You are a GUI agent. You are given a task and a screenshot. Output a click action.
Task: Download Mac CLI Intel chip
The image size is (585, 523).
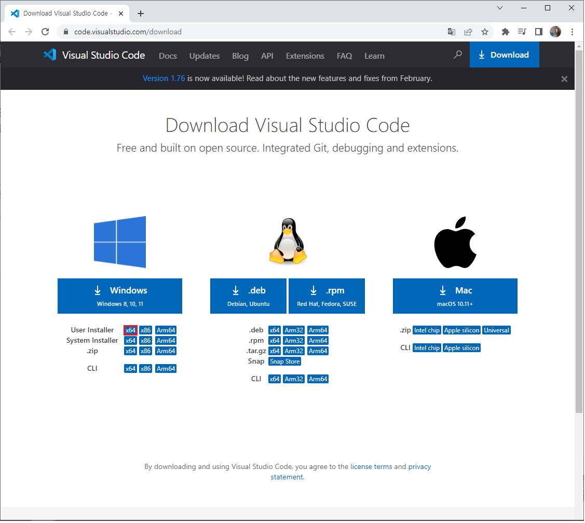[427, 348]
